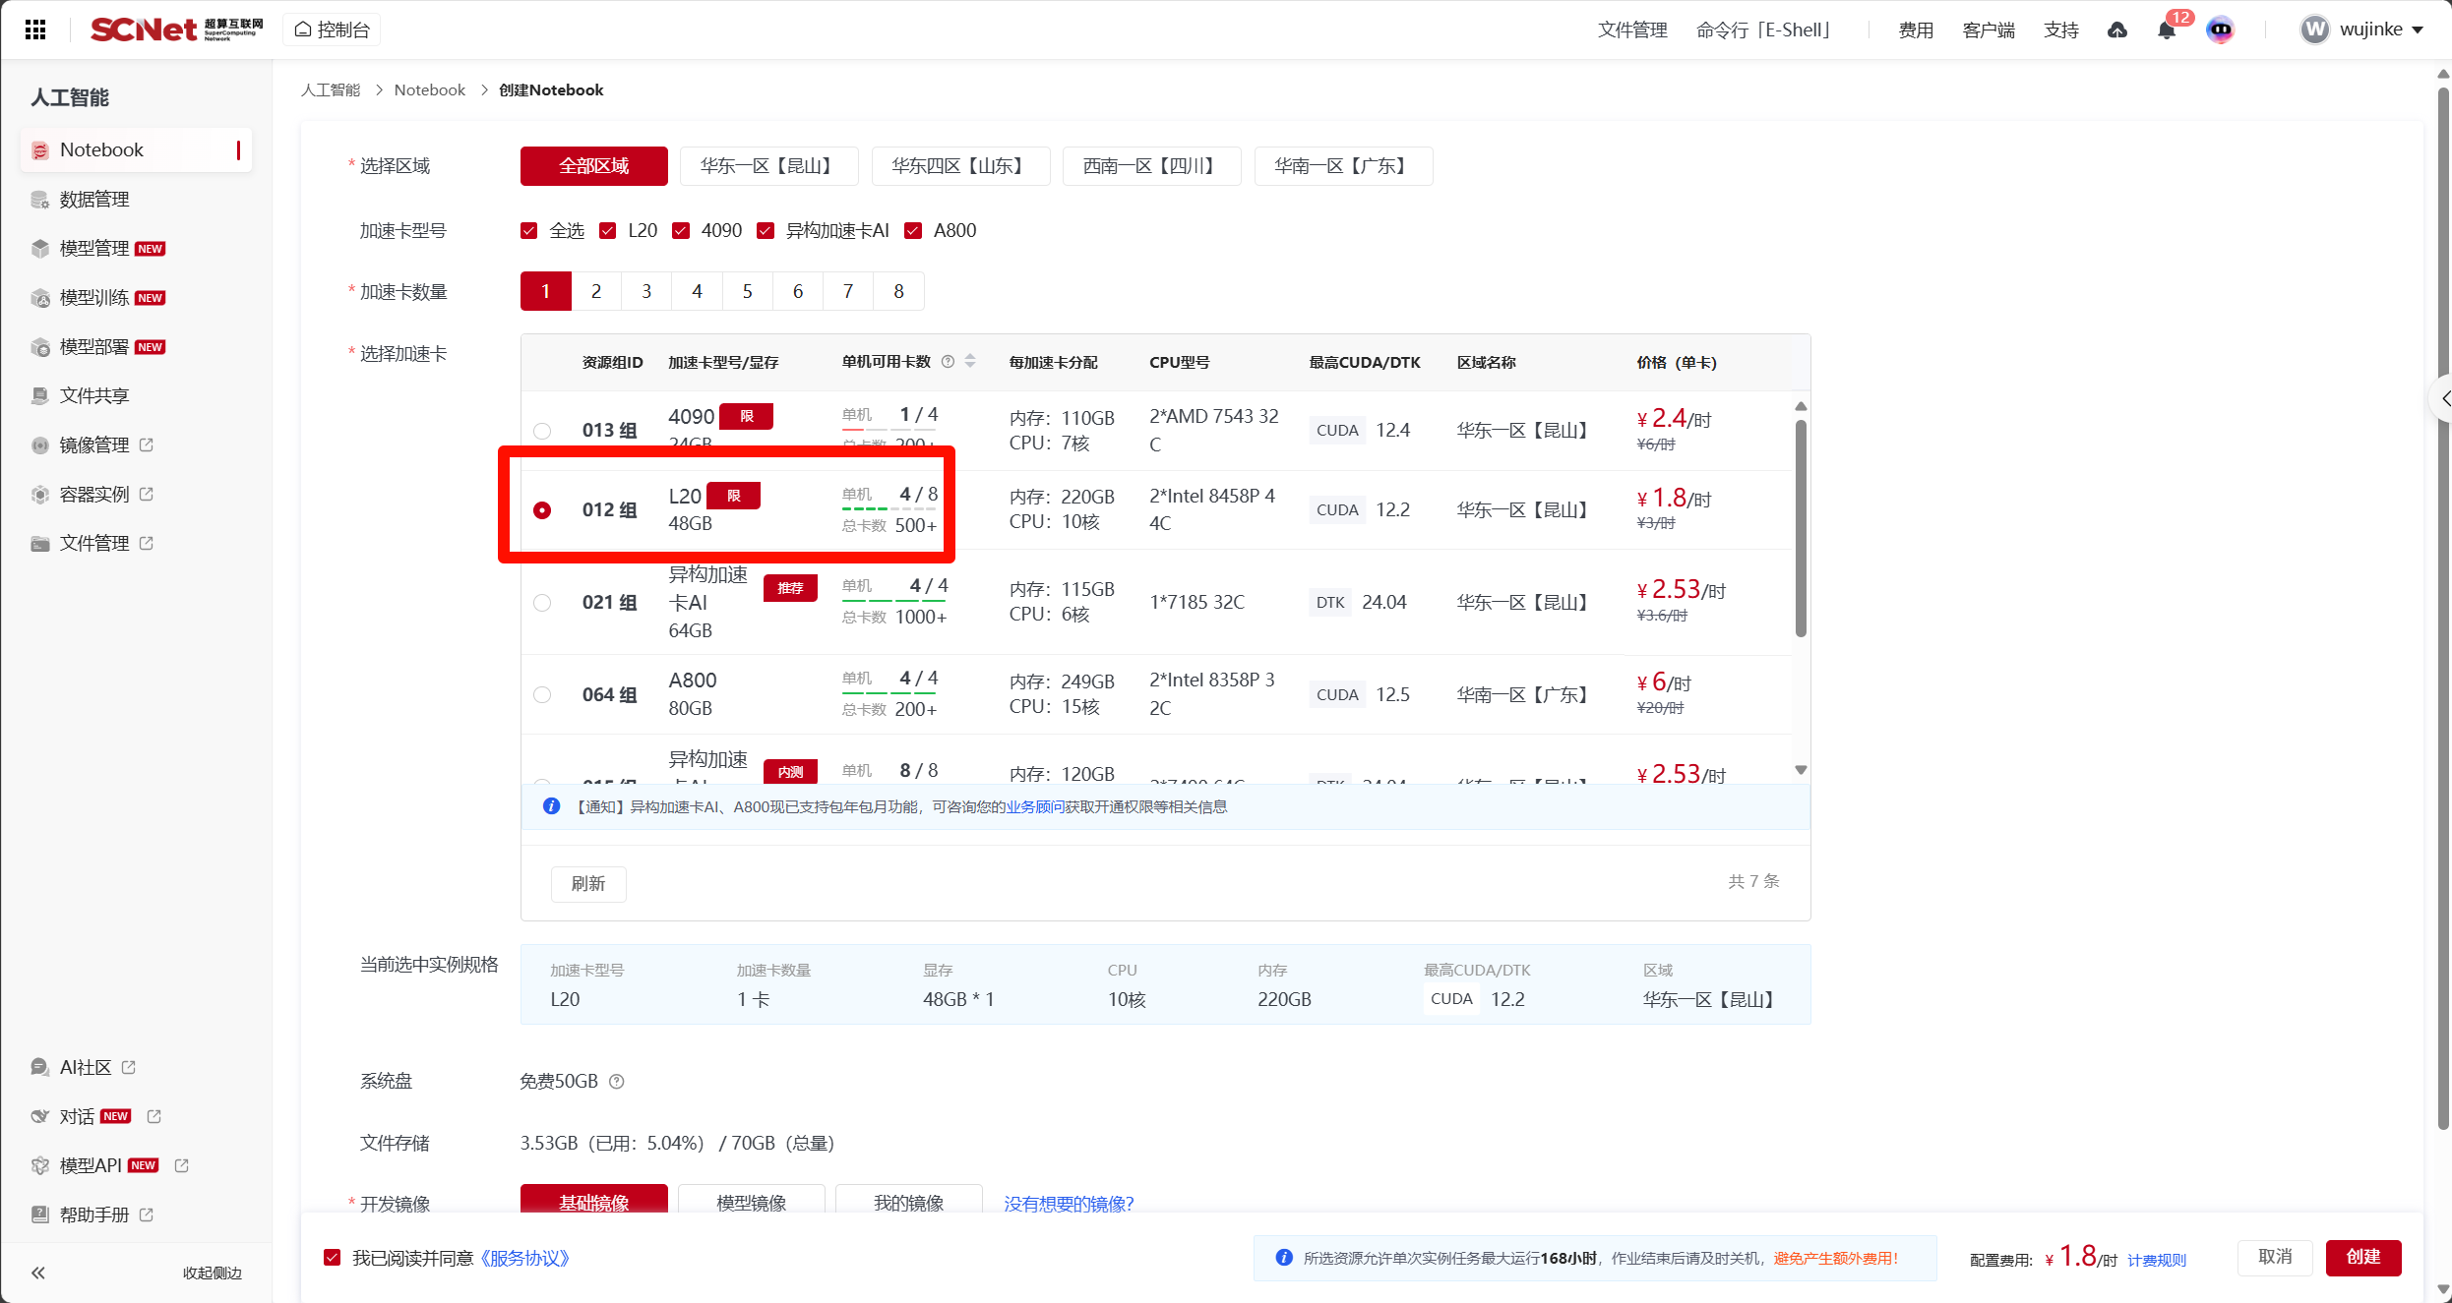
Task: Collapse sidebar using double-arrow icon
Action: [38, 1273]
